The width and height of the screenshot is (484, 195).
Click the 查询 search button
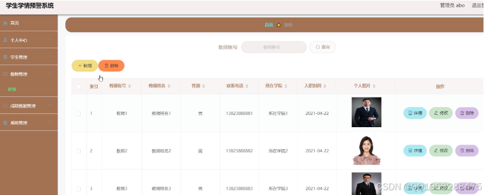(323, 47)
